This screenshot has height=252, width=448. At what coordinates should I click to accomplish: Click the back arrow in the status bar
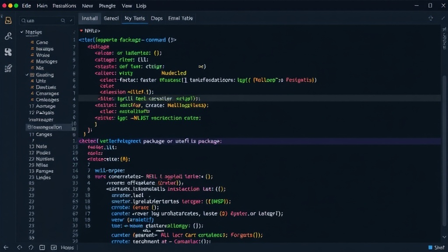pos(6,248)
